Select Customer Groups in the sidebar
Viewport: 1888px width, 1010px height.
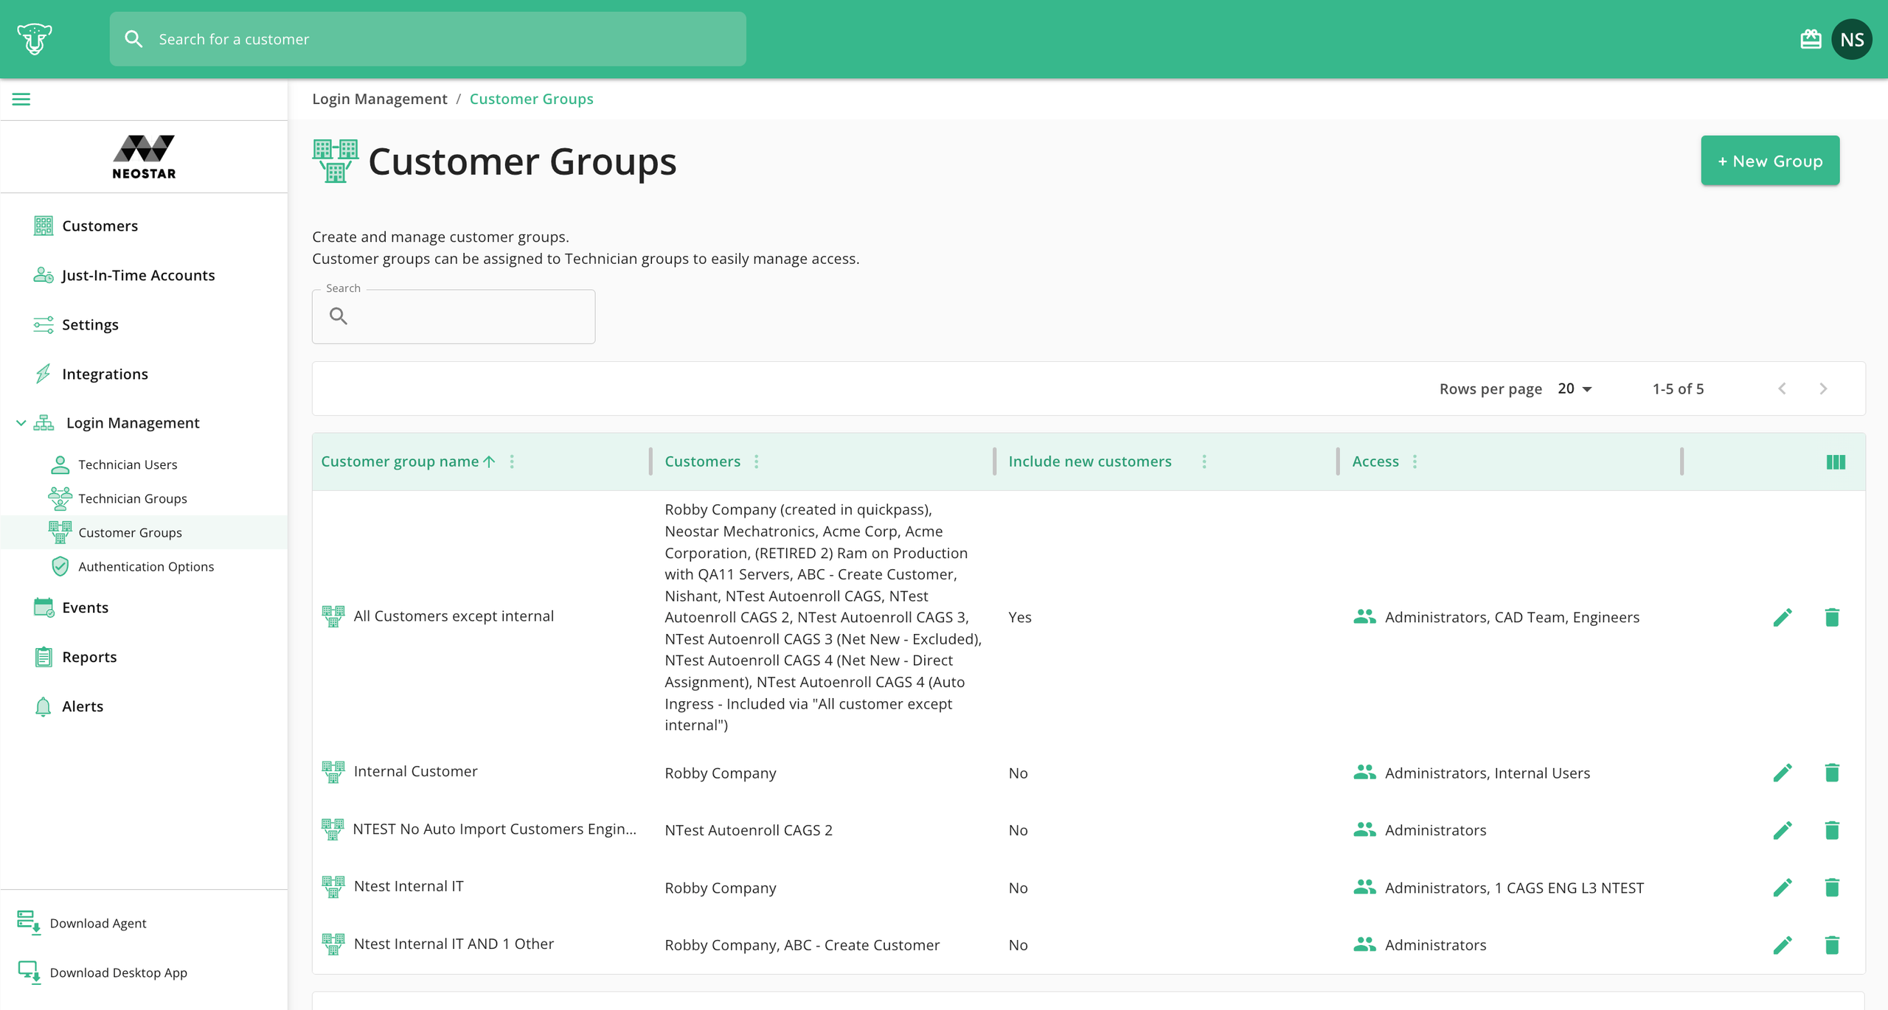pyautogui.click(x=144, y=532)
